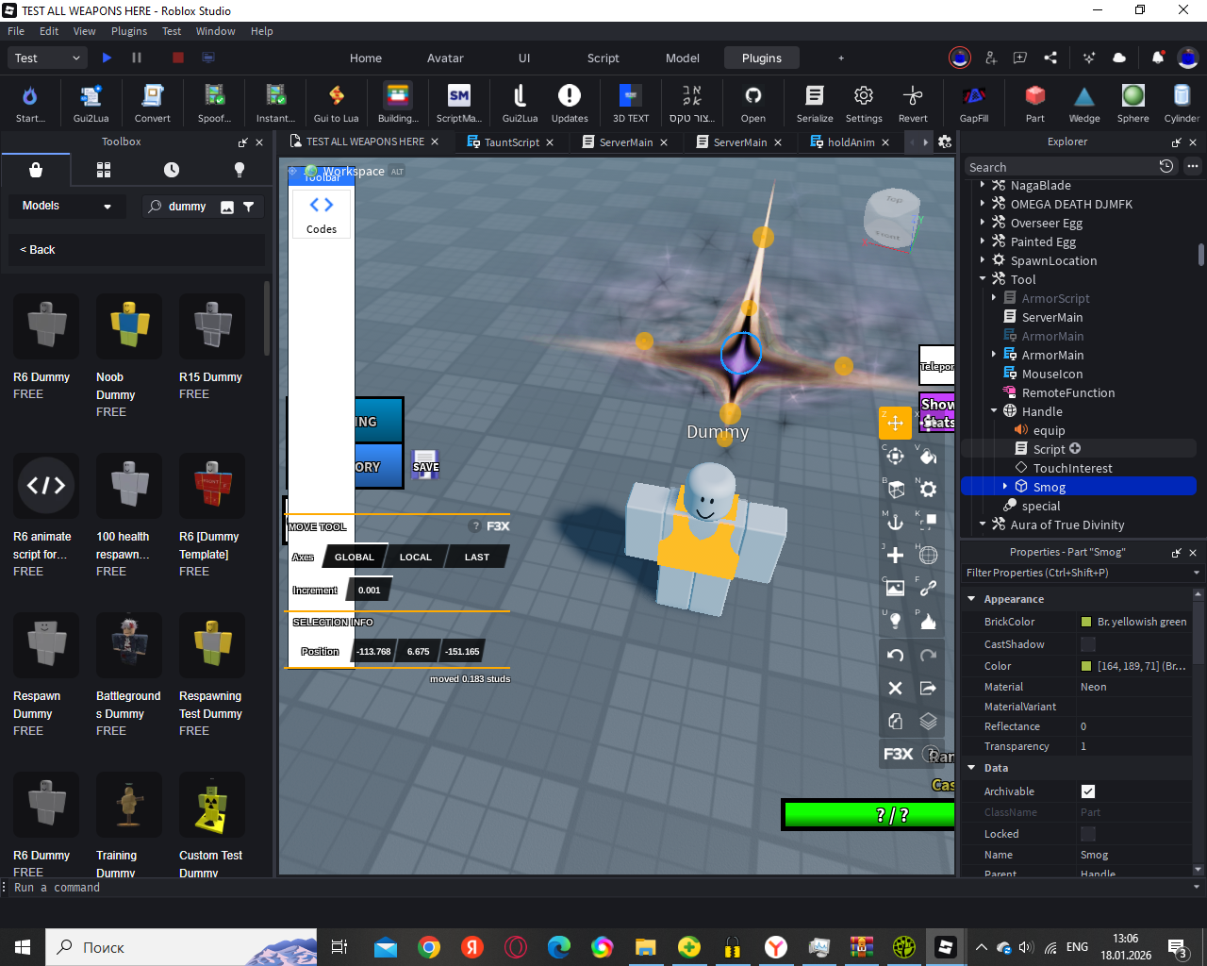Toggle the CastShadow checkbox
The height and width of the screenshot is (966, 1207).
[1088, 644]
